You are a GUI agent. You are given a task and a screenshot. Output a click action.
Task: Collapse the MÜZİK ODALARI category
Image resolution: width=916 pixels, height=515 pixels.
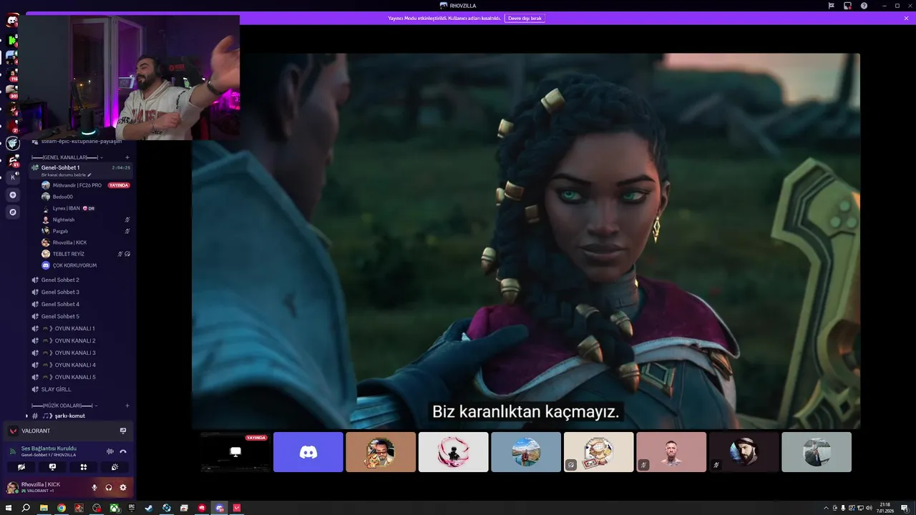[64, 406]
